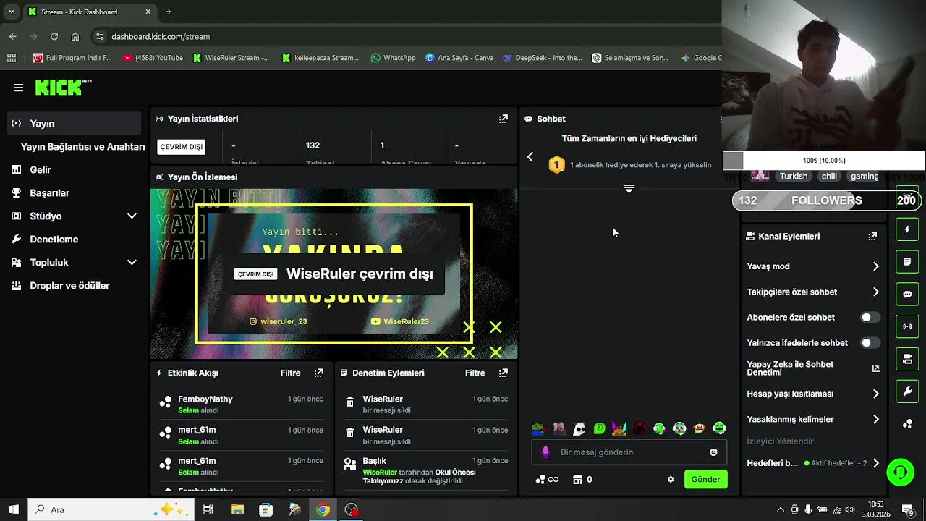926x521 pixels.
Task: Open external AI chat moderation link icon
Action: pos(875,368)
